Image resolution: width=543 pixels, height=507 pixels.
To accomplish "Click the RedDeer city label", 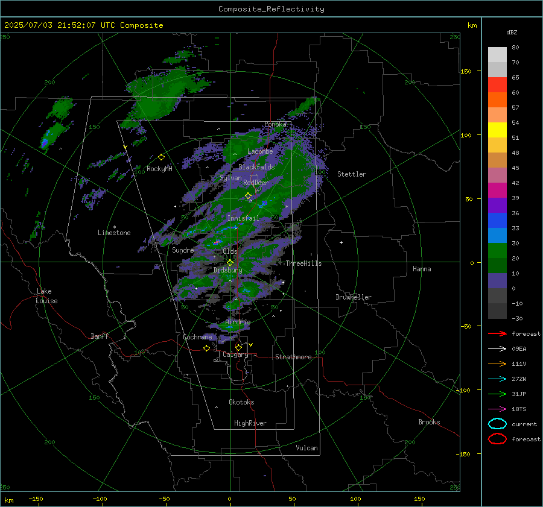I will pyautogui.click(x=256, y=183).
